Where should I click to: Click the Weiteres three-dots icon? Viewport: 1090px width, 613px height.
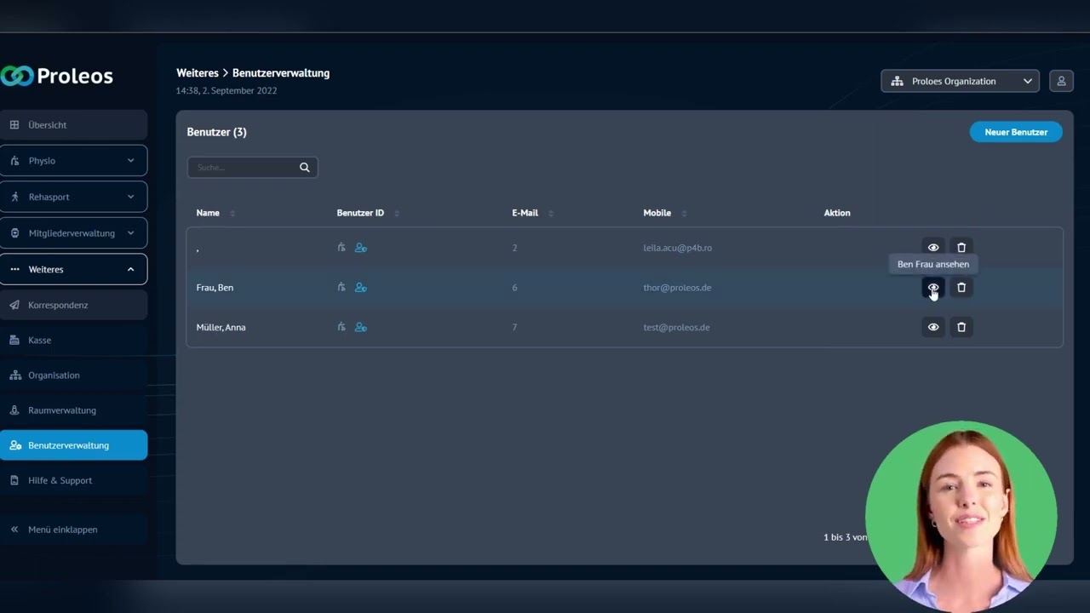[14, 269]
